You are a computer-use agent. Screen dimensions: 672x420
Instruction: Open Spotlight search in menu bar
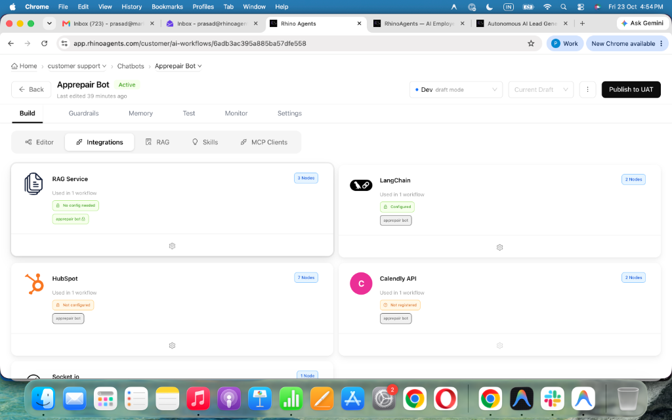[564, 7]
